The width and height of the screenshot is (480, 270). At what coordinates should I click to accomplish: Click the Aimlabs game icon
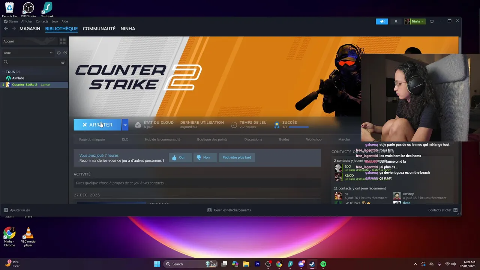8,78
